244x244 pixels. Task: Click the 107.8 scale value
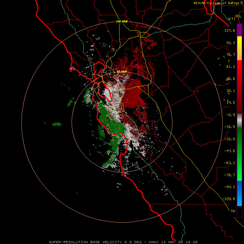pos(230,30)
